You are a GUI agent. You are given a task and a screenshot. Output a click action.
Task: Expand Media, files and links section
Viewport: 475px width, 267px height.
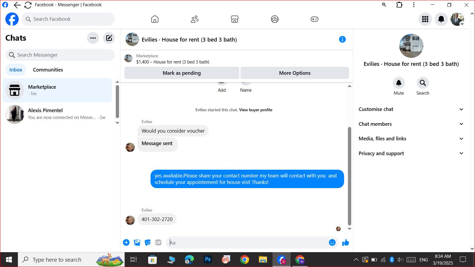point(411,139)
